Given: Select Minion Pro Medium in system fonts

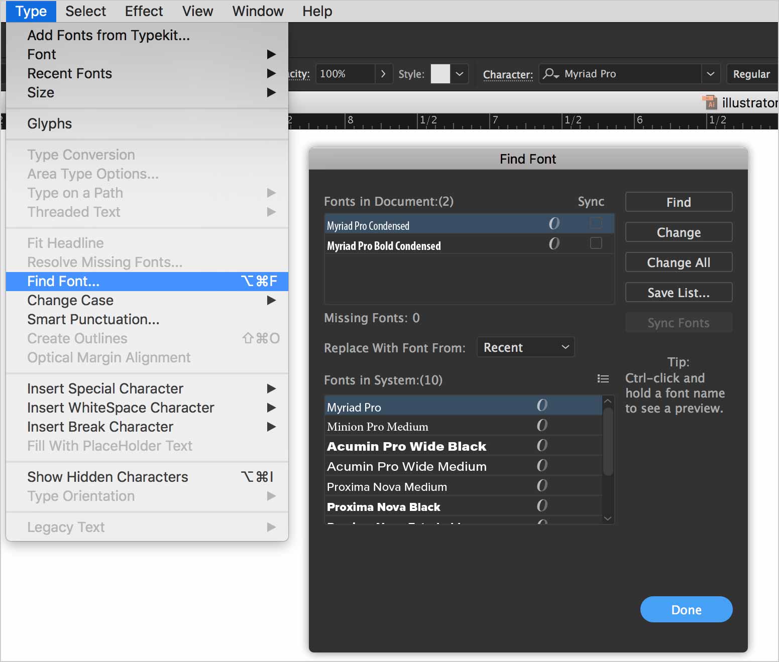Looking at the screenshot, I should tap(463, 426).
